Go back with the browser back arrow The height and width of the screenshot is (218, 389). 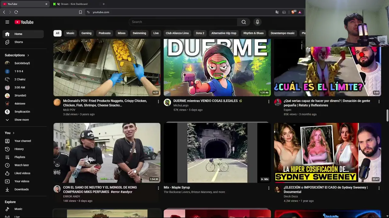click(4, 12)
